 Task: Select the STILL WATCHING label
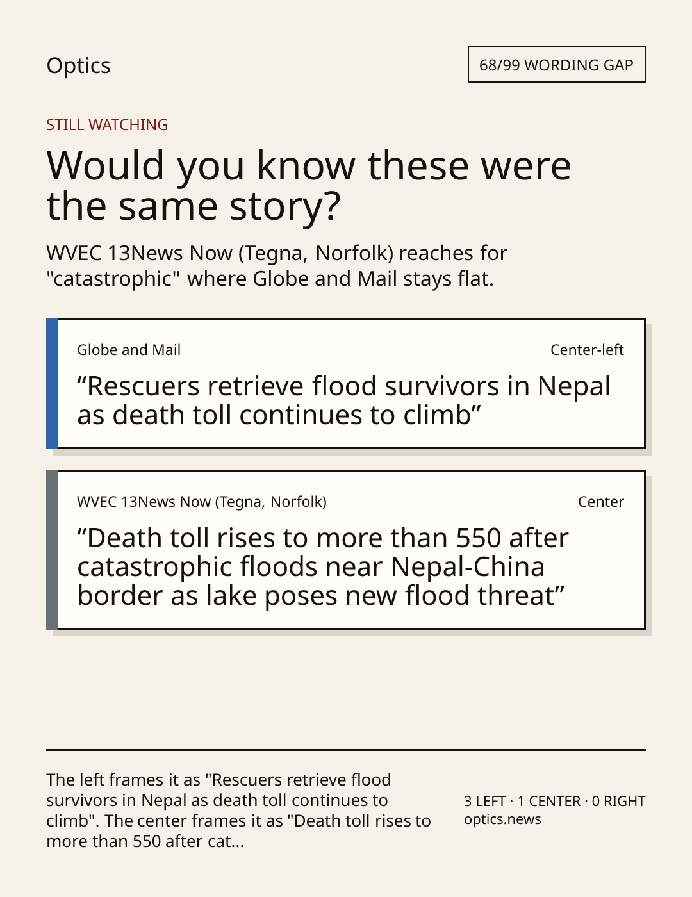(x=107, y=124)
